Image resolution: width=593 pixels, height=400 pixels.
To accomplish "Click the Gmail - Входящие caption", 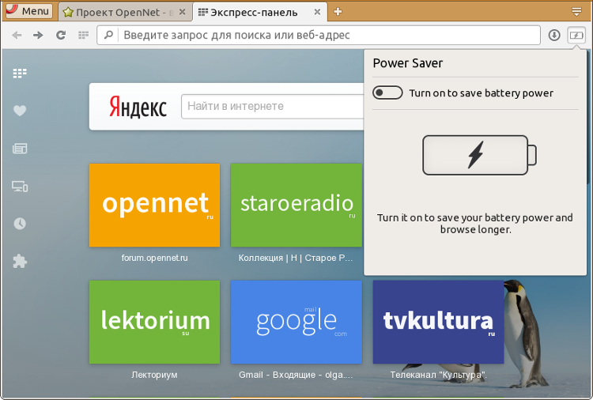I will point(296,375).
